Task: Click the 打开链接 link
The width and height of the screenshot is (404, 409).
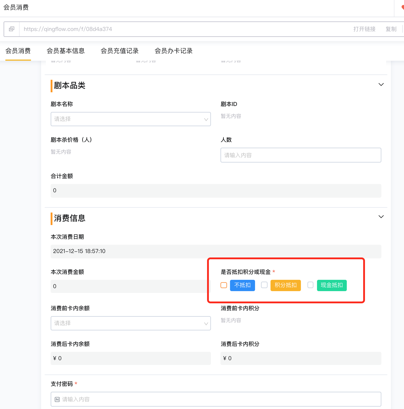Action: coord(364,29)
